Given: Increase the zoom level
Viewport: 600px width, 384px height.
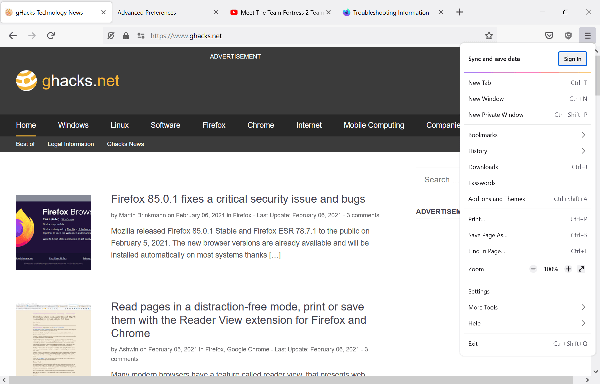Looking at the screenshot, I should point(568,269).
